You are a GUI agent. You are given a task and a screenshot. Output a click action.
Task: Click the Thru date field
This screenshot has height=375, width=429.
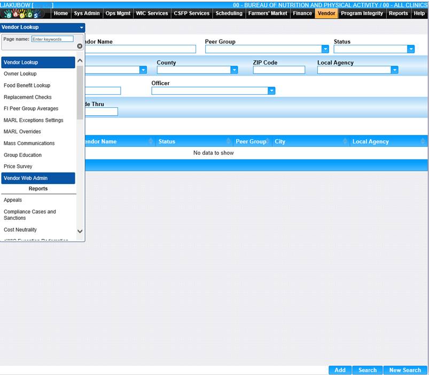(x=101, y=111)
